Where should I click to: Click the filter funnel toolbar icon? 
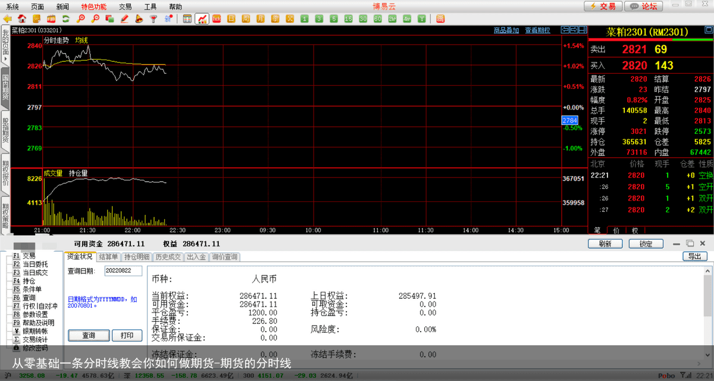point(154,19)
